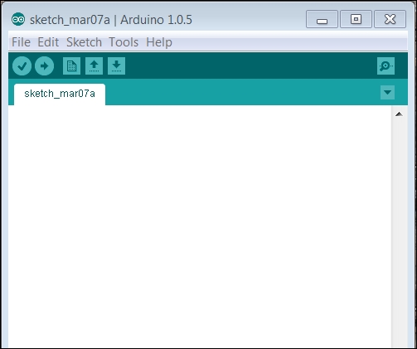Maximize the Arduino window
The image size is (417, 349).
356,19
